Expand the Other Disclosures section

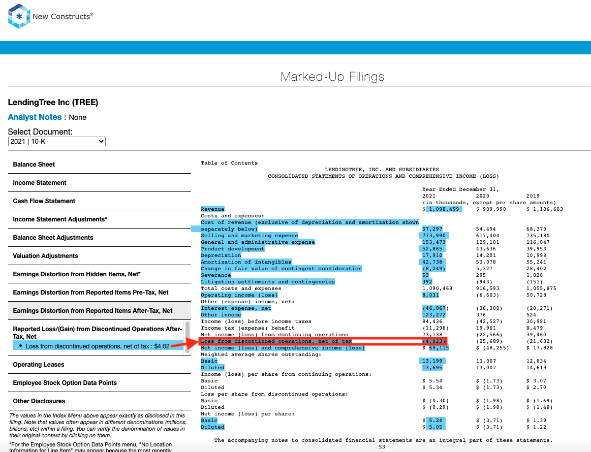(x=100, y=401)
